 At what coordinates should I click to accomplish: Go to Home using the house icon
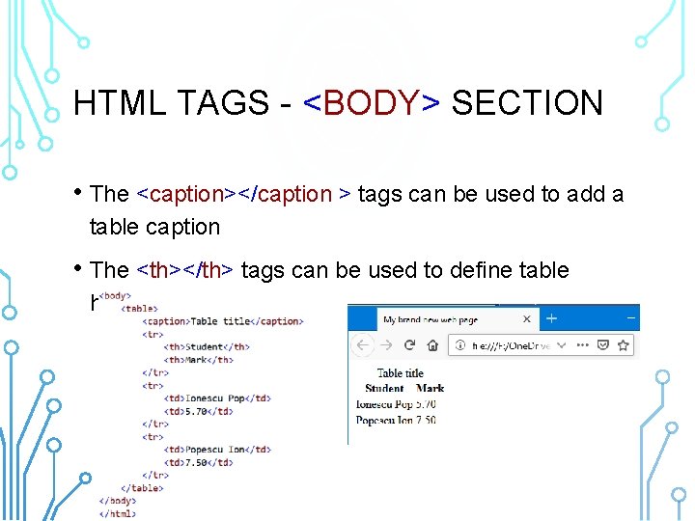(x=432, y=345)
